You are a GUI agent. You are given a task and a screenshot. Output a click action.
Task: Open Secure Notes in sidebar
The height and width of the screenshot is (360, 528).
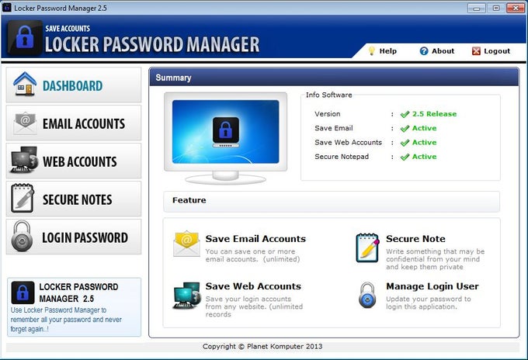click(x=74, y=199)
